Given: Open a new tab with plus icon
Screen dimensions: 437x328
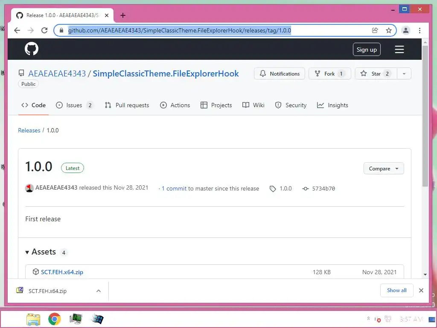Looking at the screenshot, I should coord(123,15).
